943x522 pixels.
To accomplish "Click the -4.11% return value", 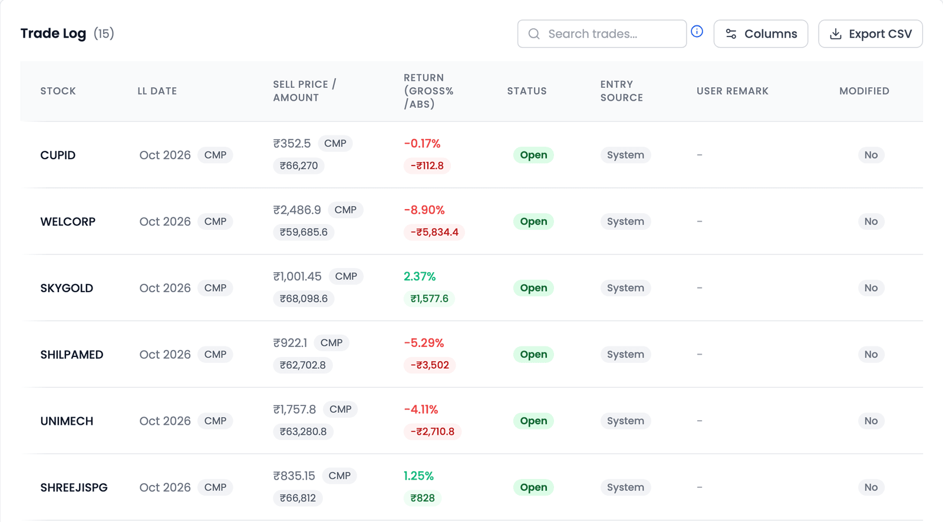I will pos(421,410).
